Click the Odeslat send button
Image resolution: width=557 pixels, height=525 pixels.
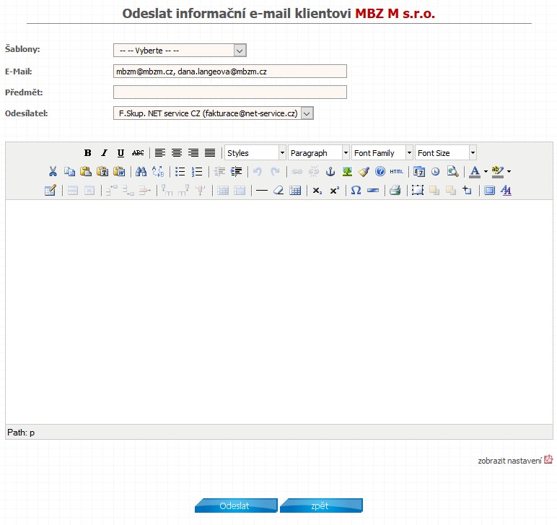(236, 506)
